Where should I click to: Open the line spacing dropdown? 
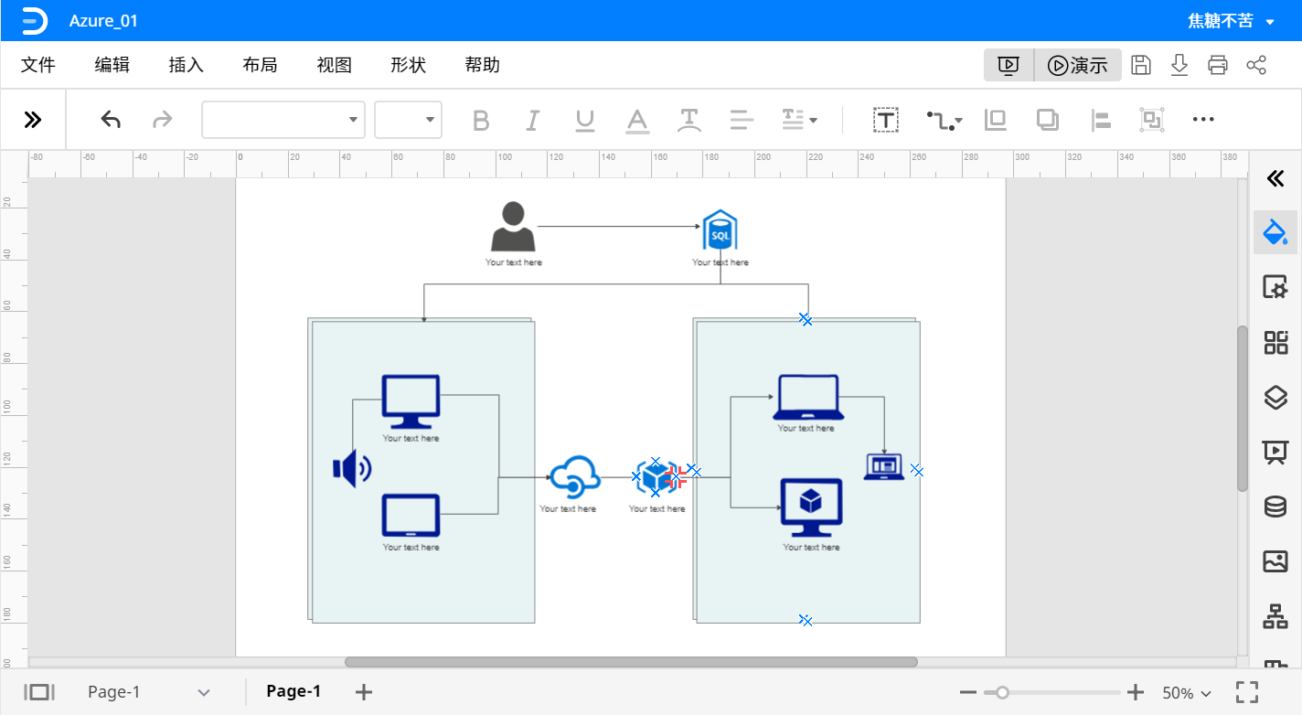click(799, 120)
